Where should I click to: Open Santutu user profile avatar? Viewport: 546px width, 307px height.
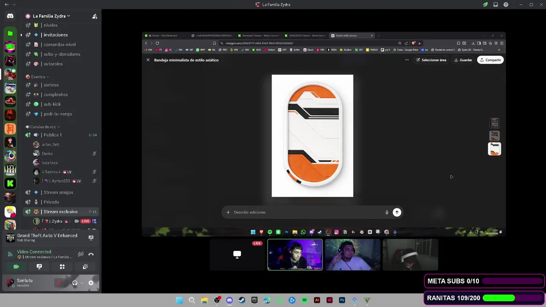tap(10, 283)
